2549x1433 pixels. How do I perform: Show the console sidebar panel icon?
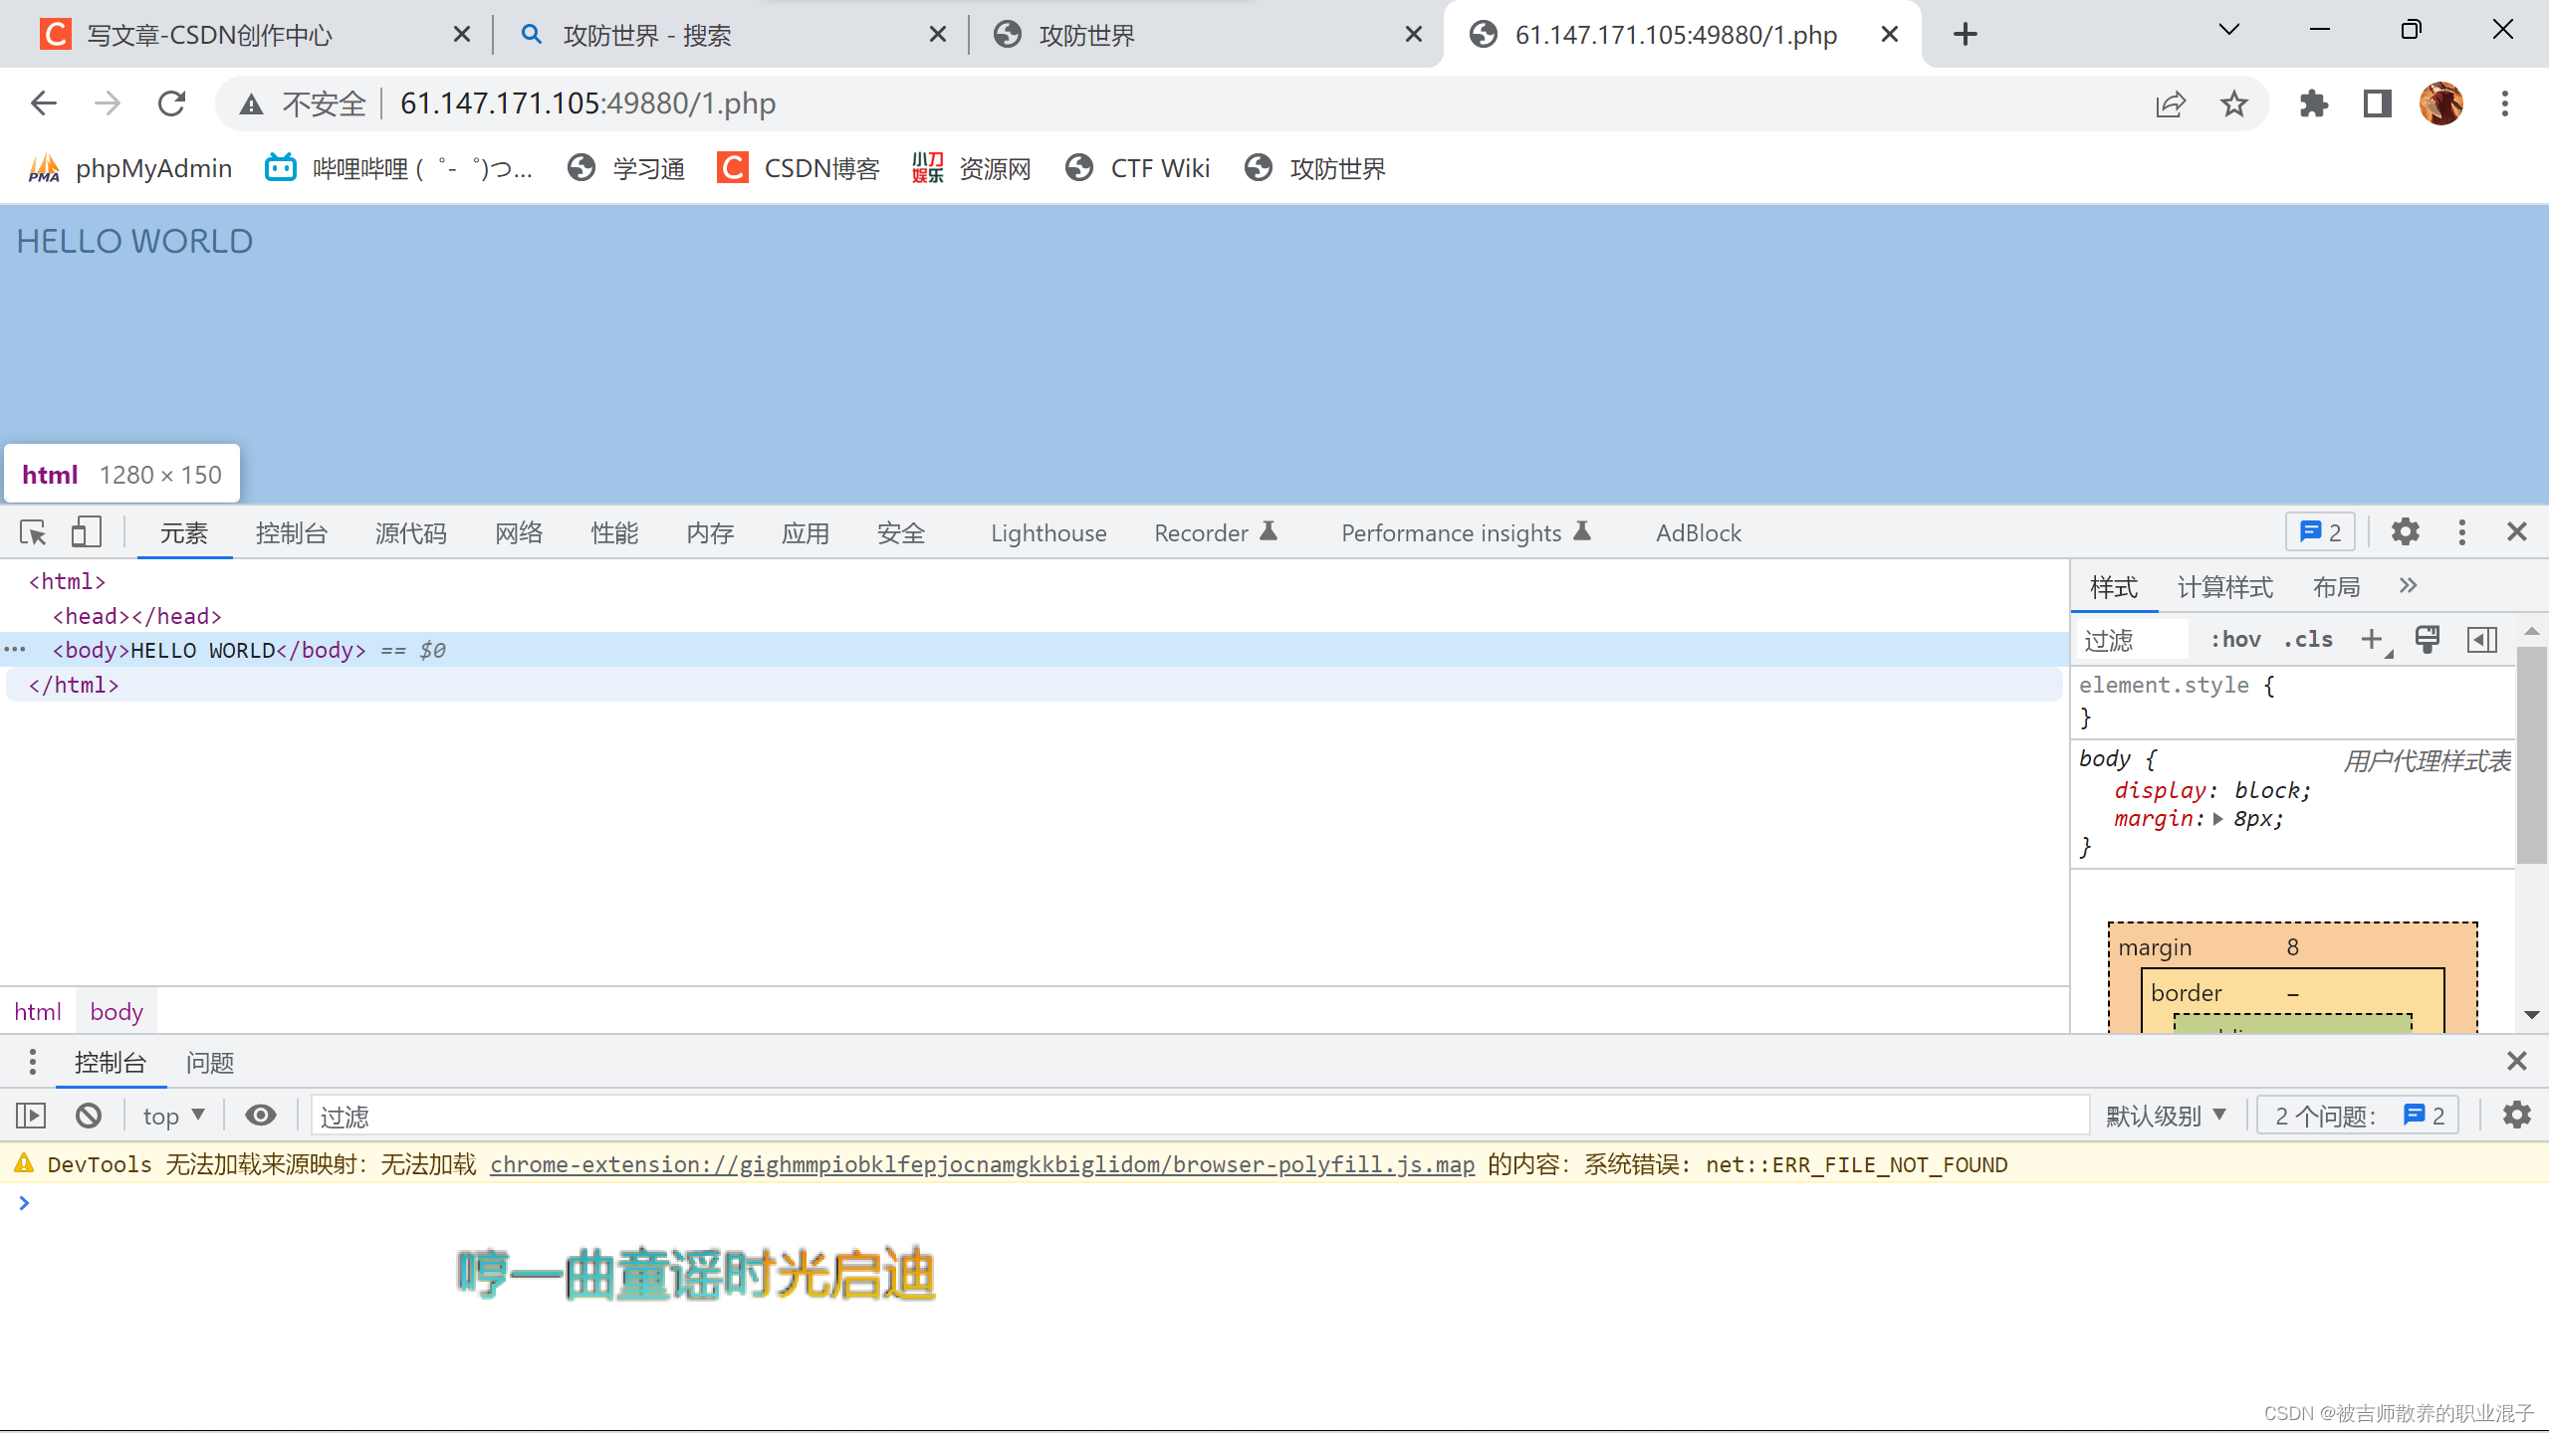(x=32, y=1116)
